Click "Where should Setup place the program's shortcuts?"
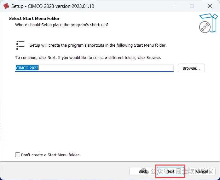 tap(62, 25)
